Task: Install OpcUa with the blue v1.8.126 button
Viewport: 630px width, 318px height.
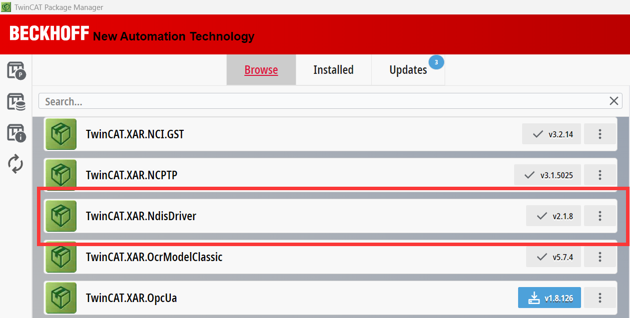Action: (550, 298)
